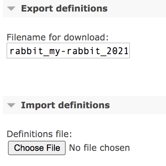The image size is (166, 166).
Task: Hide the Import definitions panel via its arrow
Action: (11, 105)
